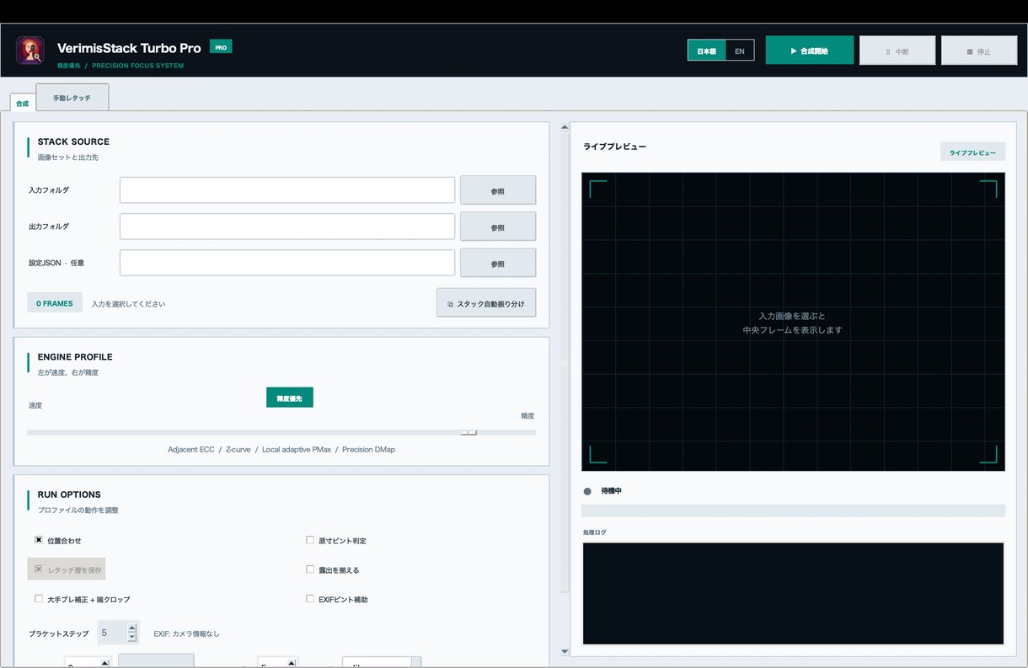Click the 'RUN OPTIONS' section heading
1028x668 pixels.
coord(69,494)
